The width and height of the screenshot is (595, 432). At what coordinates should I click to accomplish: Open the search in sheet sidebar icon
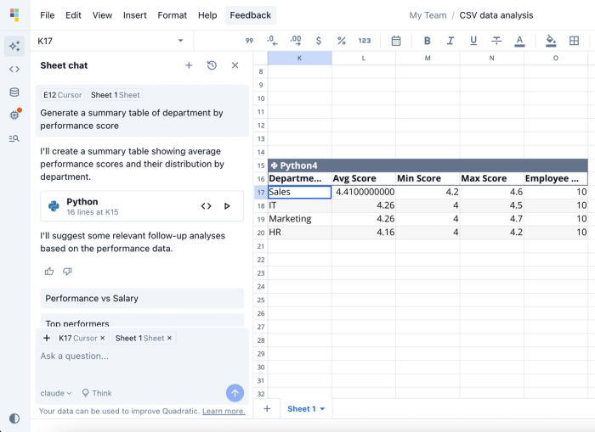(x=14, y=138)
